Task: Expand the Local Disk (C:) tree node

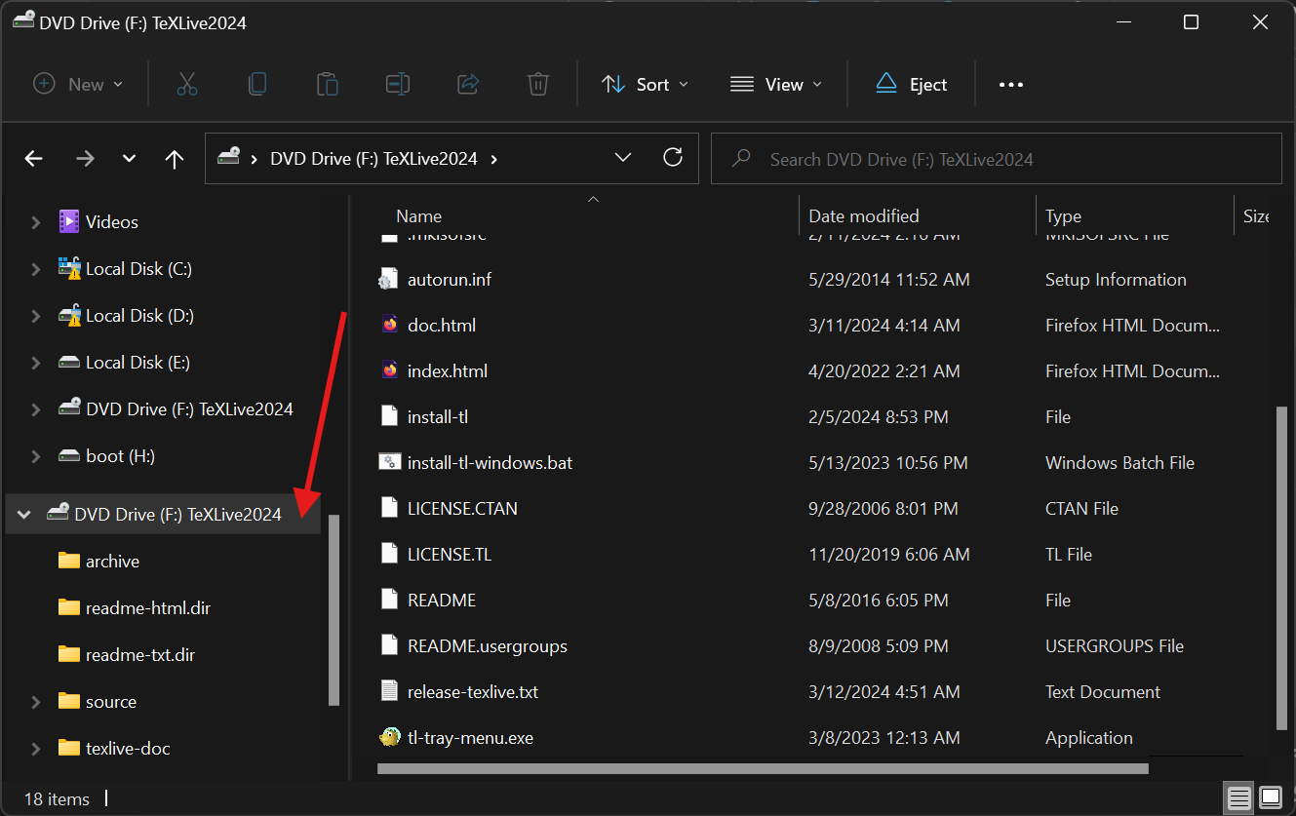Action: [x=36, y=269]
